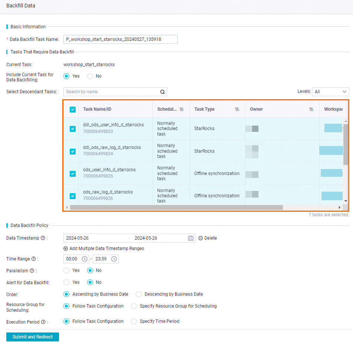Click the horizontal scroll-left arrow

[67, 207]
